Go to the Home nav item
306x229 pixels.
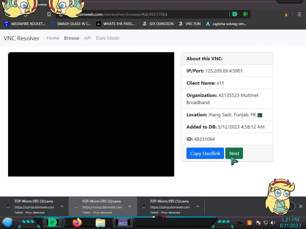point(53,38)
